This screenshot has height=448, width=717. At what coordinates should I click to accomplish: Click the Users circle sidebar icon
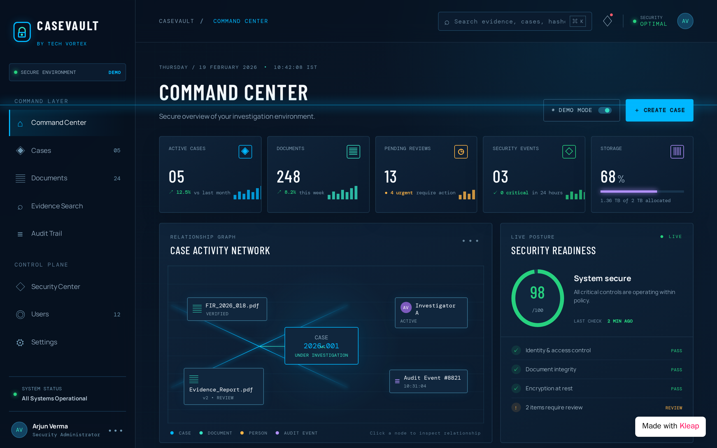point(20,314)
